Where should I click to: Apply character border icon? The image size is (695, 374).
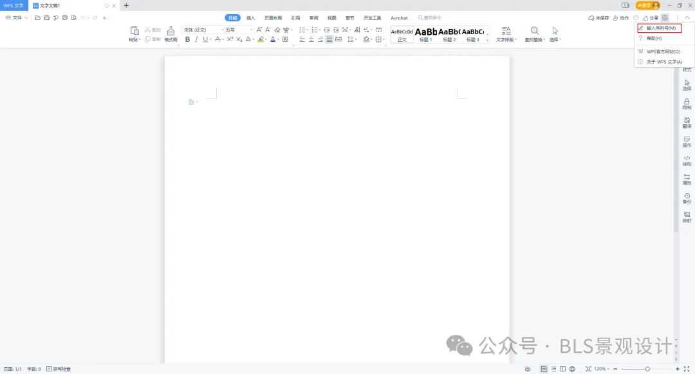(x=285, y=39)
